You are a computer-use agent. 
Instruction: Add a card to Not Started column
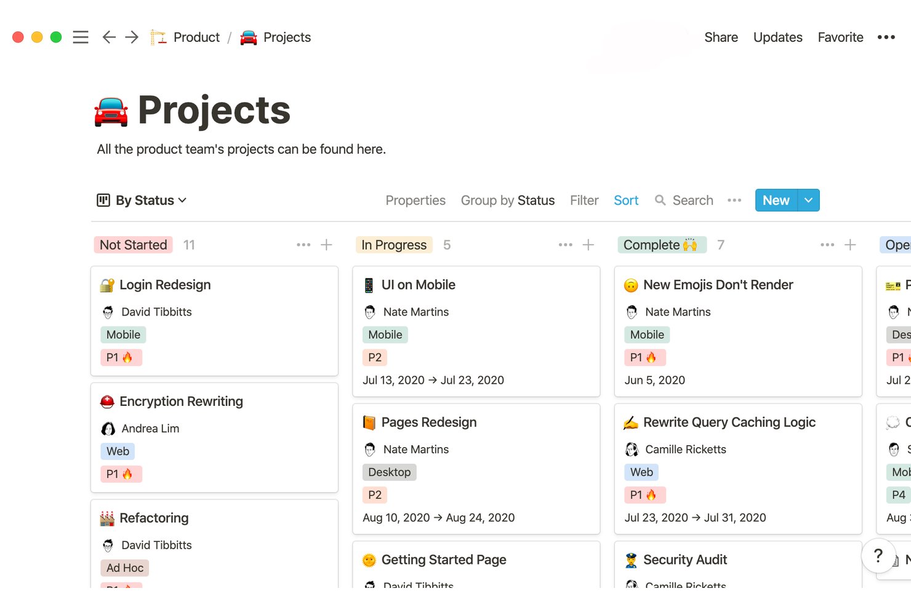326,245
